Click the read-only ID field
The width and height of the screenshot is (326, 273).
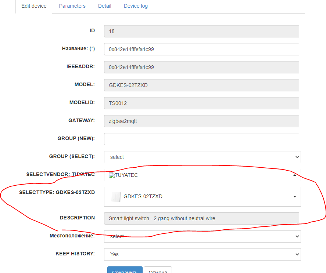201,31
